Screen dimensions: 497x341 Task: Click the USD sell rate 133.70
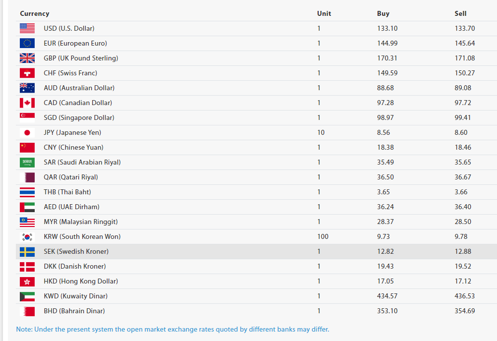click(x=464, y=28)
